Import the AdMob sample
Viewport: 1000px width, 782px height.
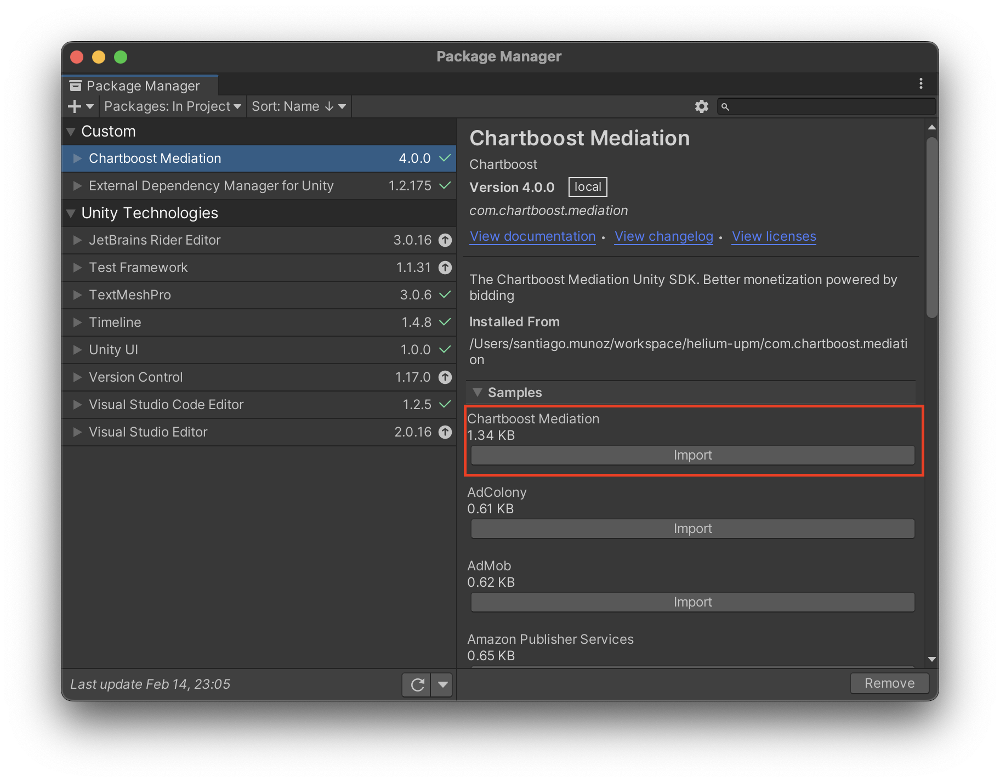[692, 602]
